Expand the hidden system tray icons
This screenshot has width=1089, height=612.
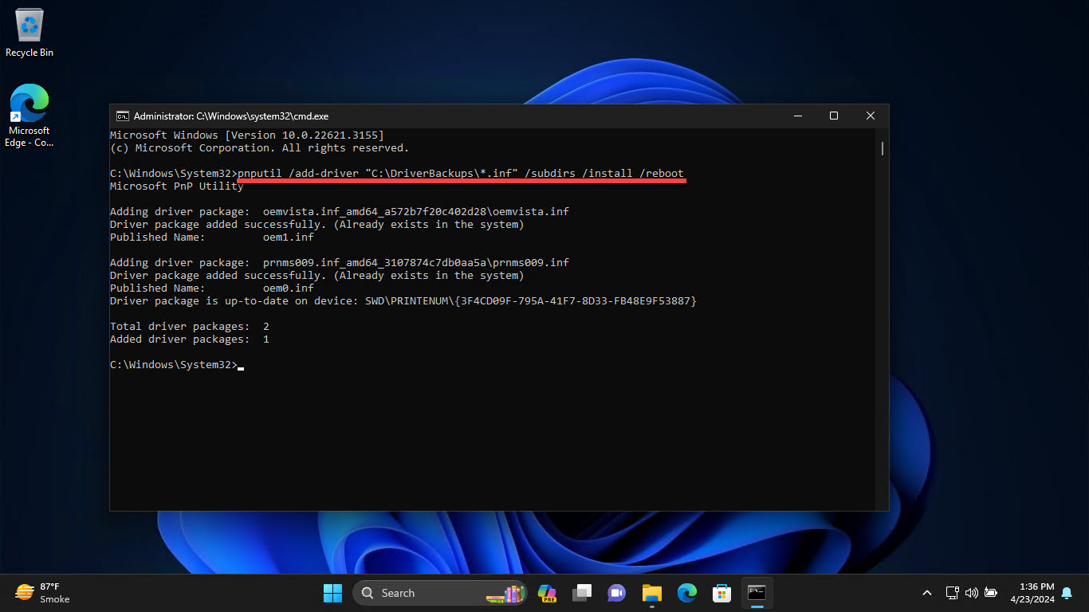click(x=926, y=593)
